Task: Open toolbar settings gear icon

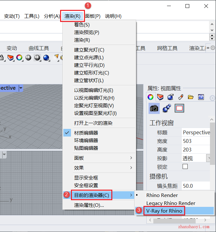Action: (x=213, y=48)
